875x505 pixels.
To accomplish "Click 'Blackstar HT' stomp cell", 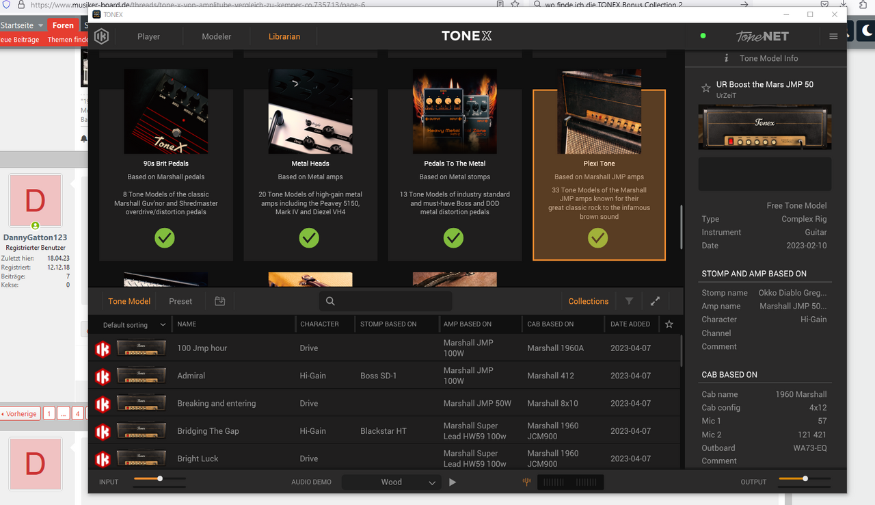I will [383, 431].
